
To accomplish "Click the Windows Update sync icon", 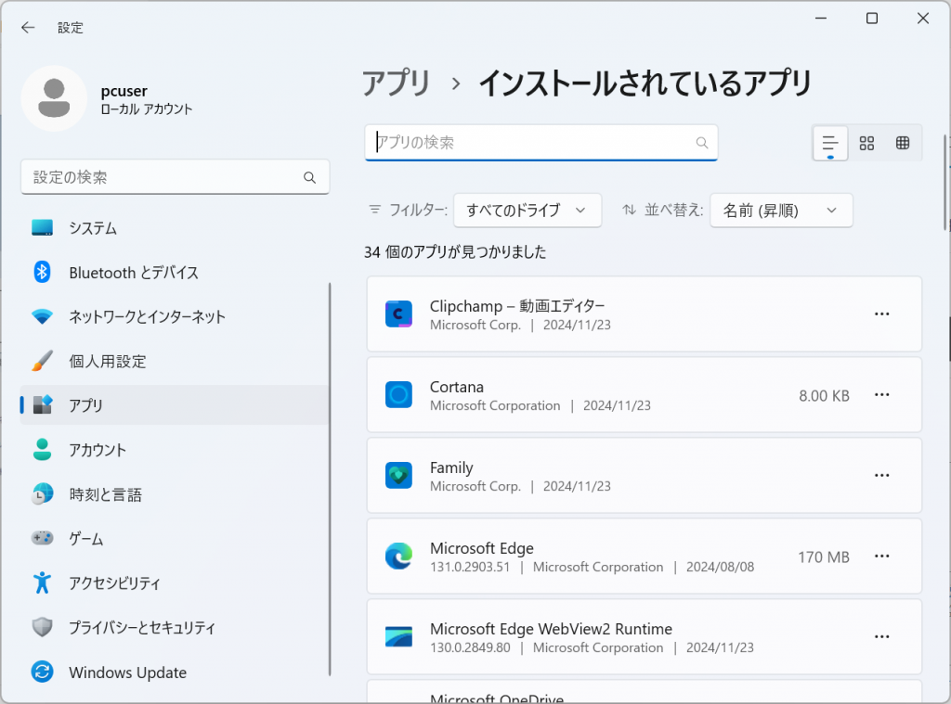I will (x=42, y=672).
